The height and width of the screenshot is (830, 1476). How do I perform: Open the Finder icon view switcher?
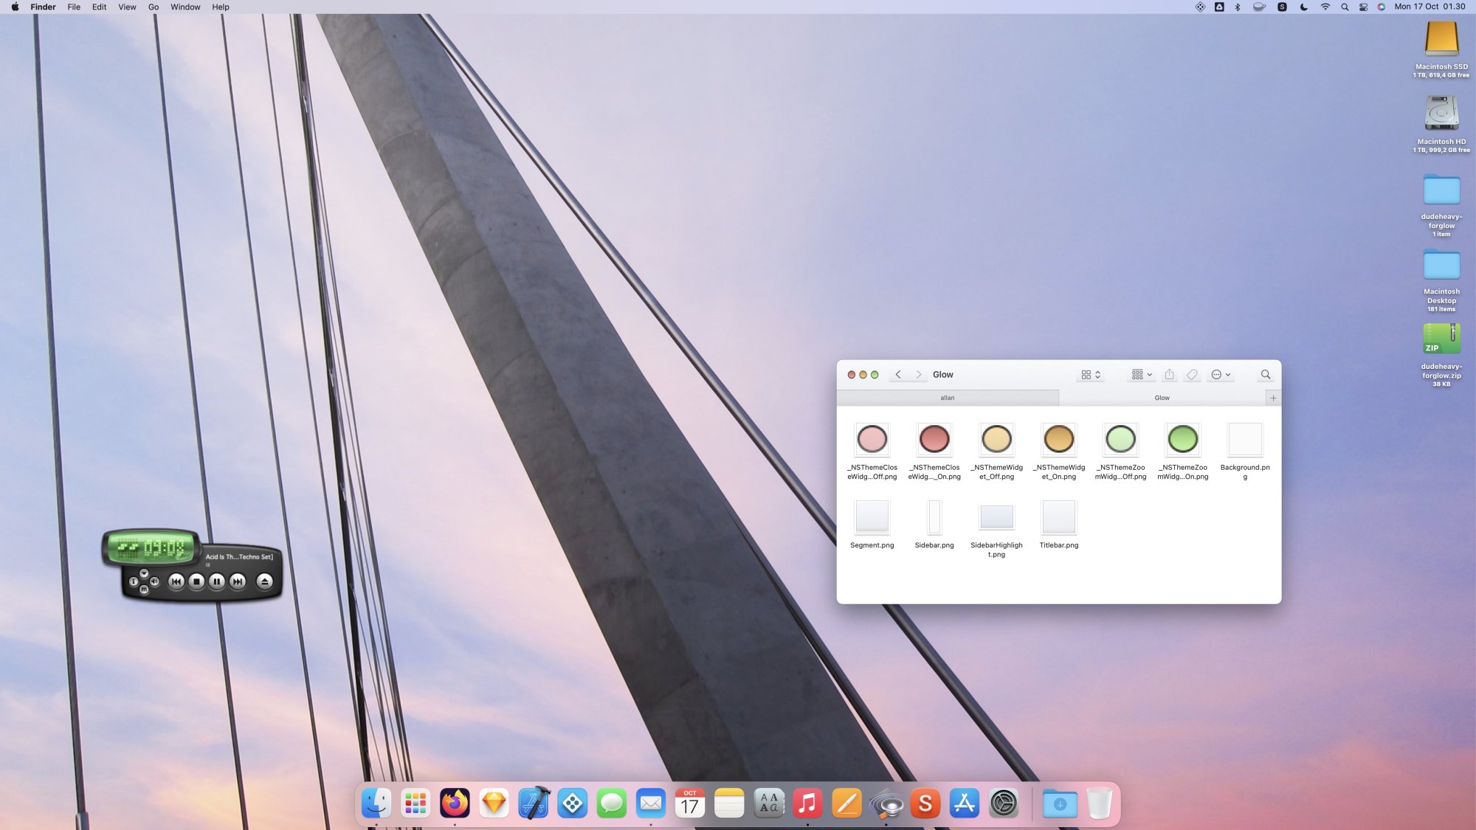[1091, 375]
